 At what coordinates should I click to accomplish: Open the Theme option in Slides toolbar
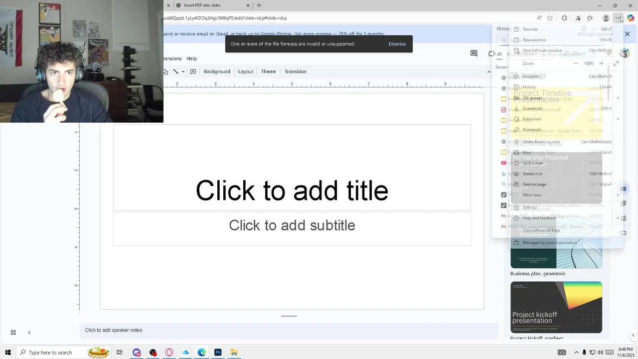(x=268, y=71)
